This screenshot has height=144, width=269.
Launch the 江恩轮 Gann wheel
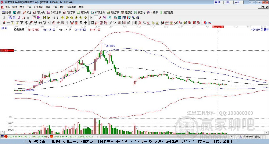pos(127,13)
